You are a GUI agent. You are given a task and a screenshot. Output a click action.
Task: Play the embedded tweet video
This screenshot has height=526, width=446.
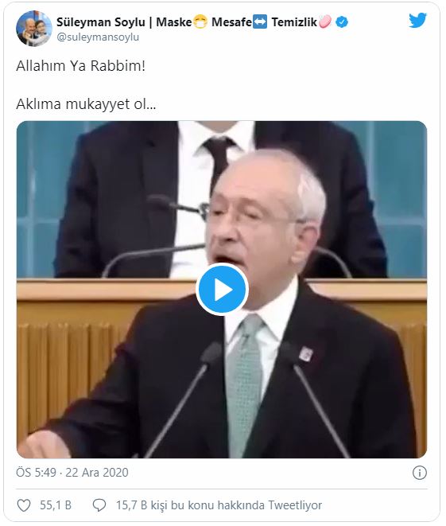[222, 289]
